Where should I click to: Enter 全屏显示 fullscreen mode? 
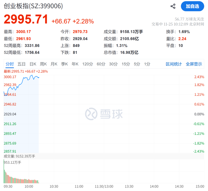tap(194, 64)
